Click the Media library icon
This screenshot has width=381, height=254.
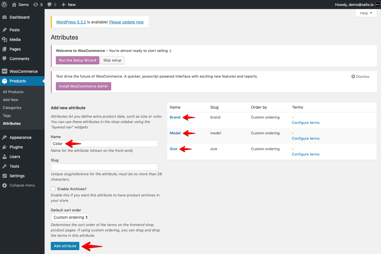tap(5, 40)
